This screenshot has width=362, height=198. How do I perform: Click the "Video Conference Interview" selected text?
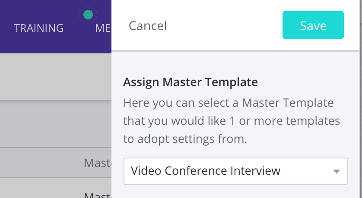pyautogui.click(x=206, y=171)
